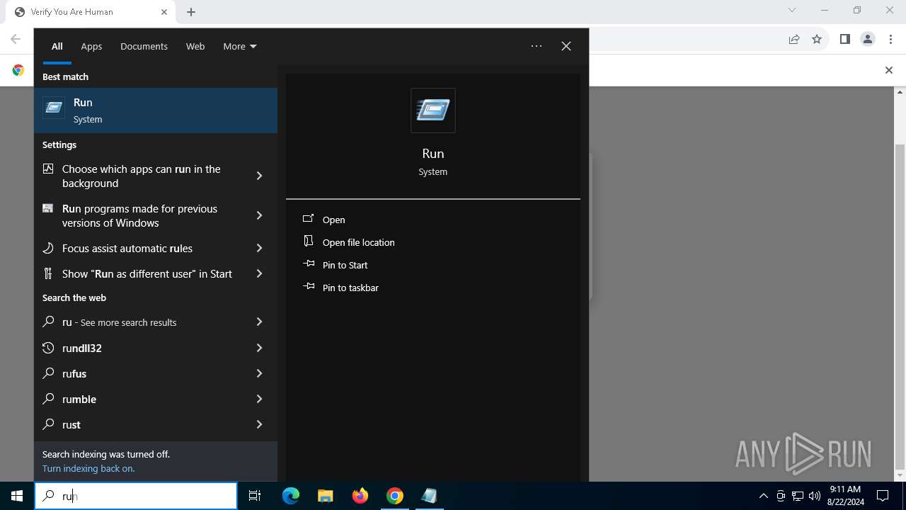Expand chevron next to rufus
The height and width of the screenshot is (510, 906).
[x=259, y=373]
